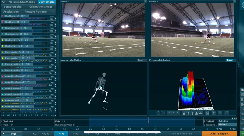This screenshot has height=136, width=244.
Task: Open the Acceleration tab
Action: point(11,12)
